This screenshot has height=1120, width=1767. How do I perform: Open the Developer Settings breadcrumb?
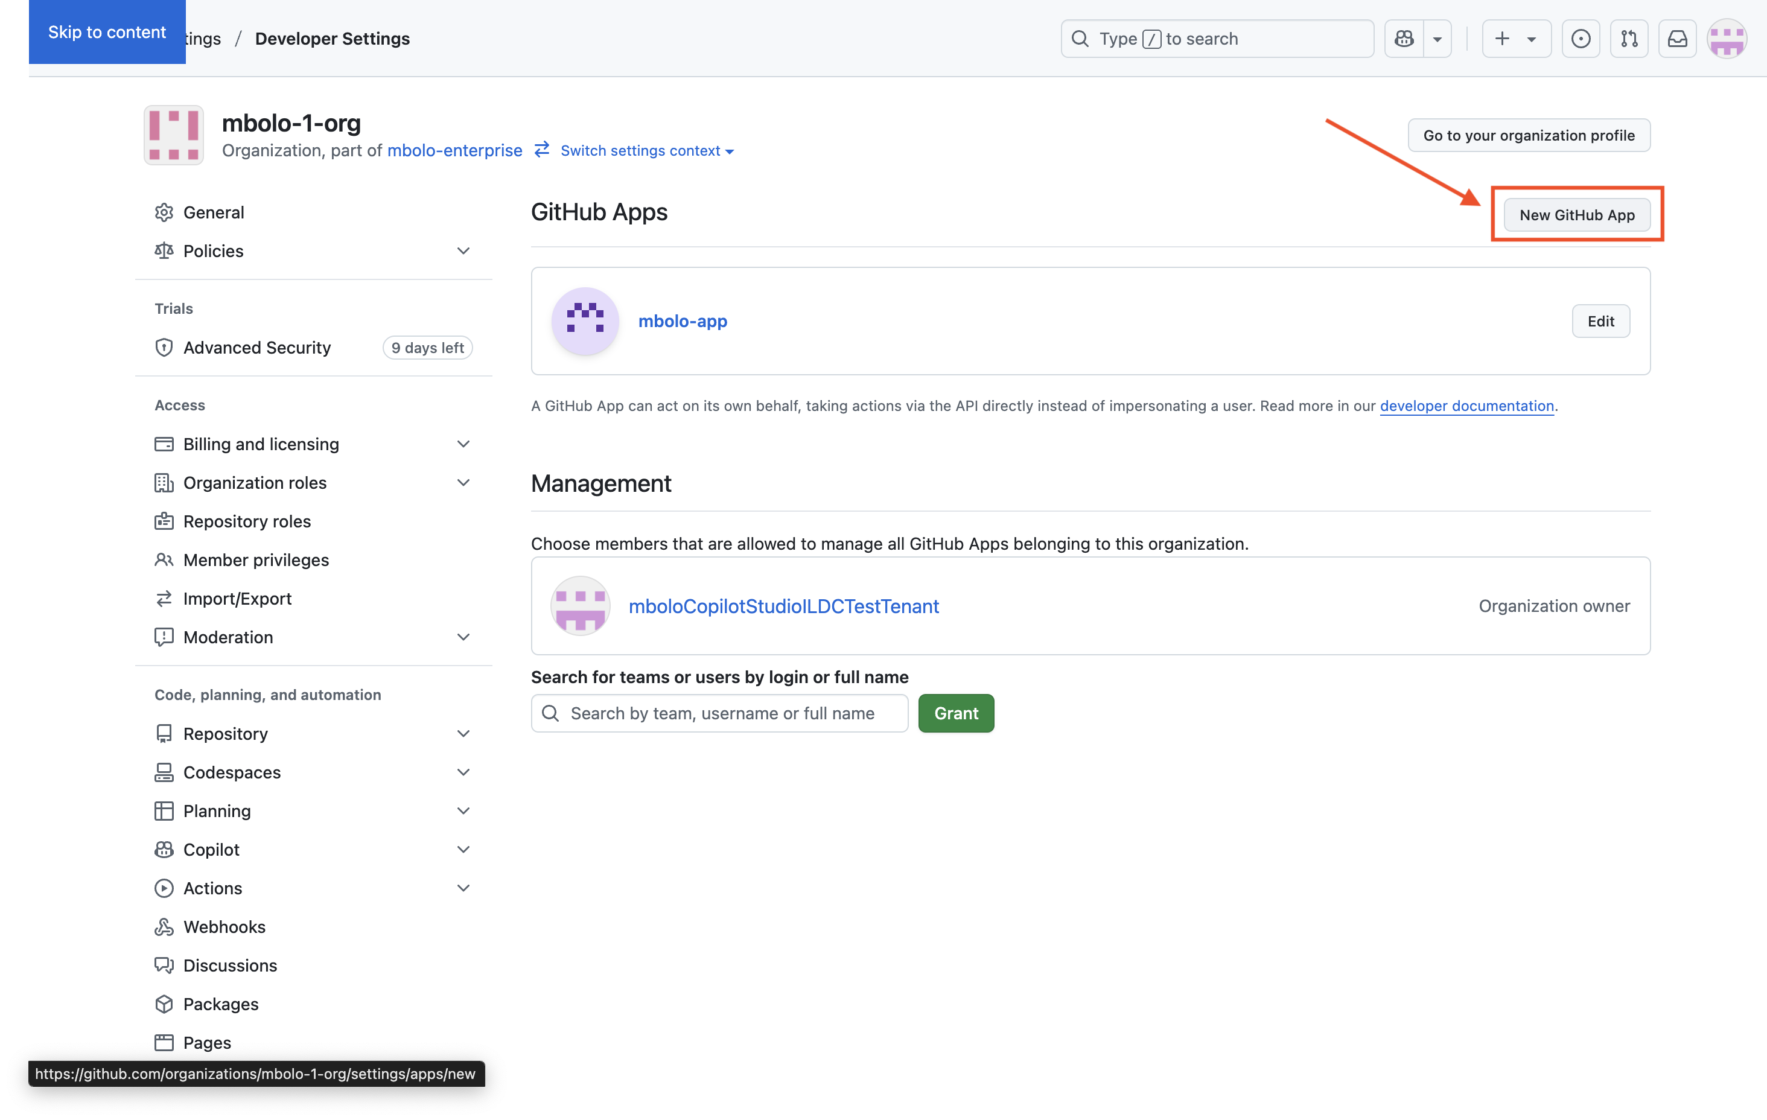pyautogui.click(x=332, y=38)
